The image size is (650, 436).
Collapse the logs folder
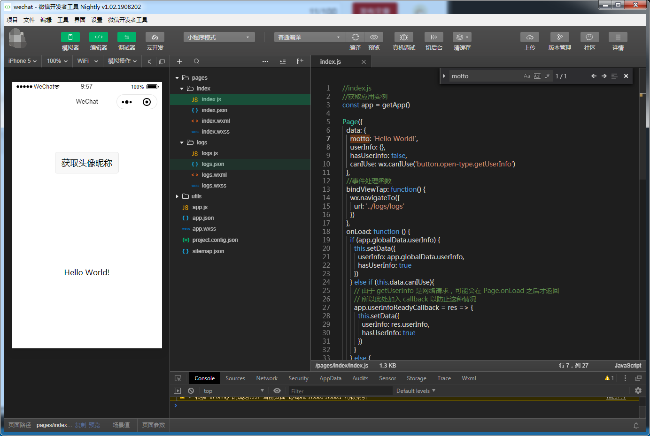tap(182, 143)
